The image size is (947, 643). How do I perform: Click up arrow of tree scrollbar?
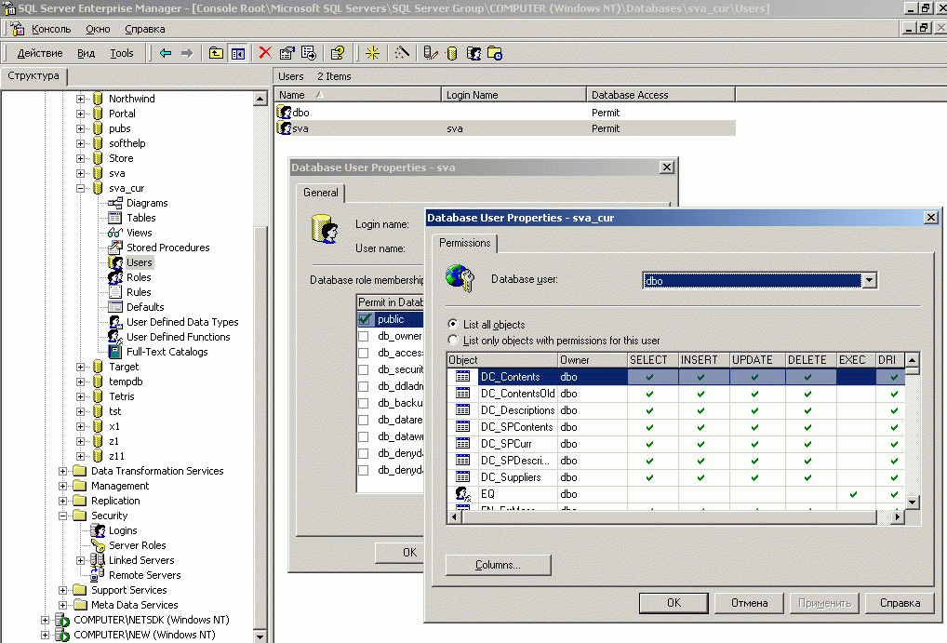[260, 99]
